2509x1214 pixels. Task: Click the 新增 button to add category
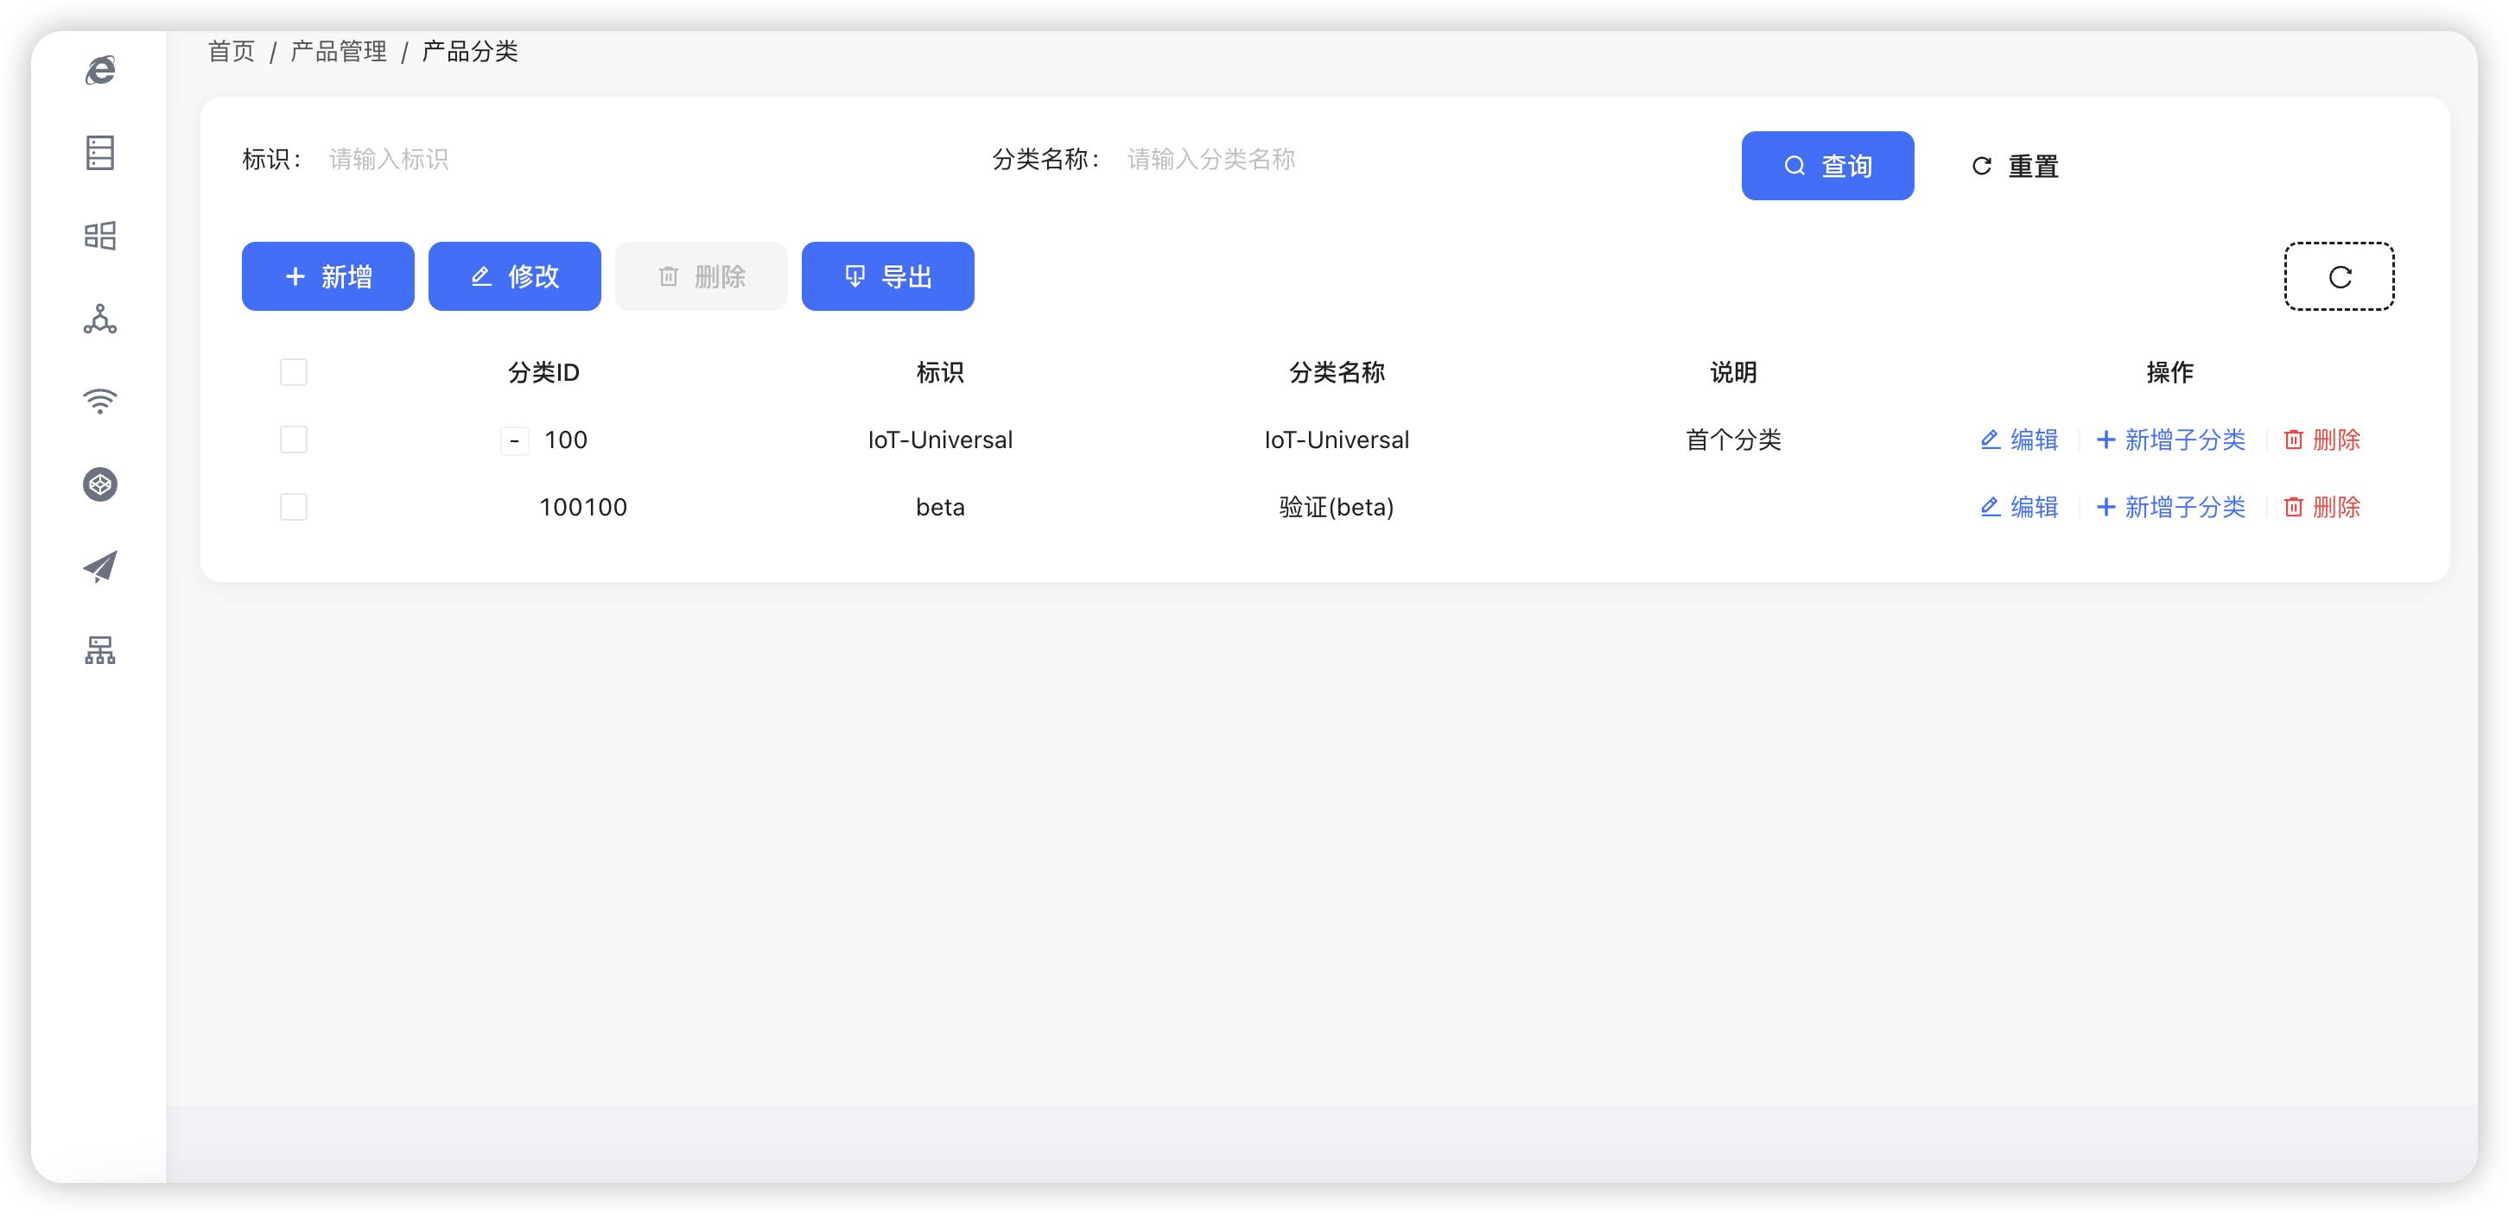pos(327,275)
